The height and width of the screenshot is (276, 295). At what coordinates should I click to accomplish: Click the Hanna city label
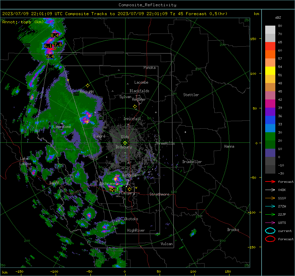click(x=229, y=146)
